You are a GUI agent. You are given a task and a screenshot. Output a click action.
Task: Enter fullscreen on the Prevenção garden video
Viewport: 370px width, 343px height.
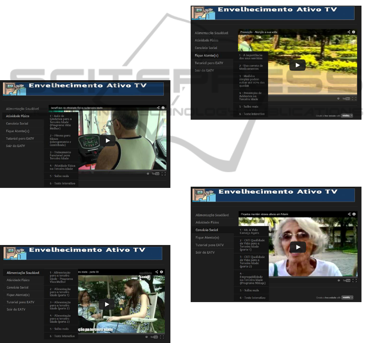[354, 98]
